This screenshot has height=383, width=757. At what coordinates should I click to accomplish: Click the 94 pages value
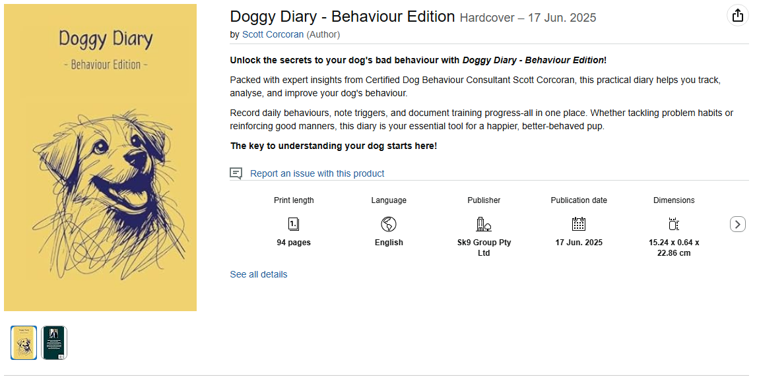click(x=294, y=243)
